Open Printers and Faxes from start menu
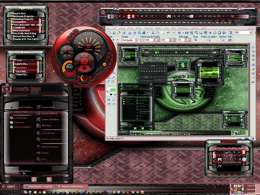Screen dimensions: 260x195 [x=48, y=139]
